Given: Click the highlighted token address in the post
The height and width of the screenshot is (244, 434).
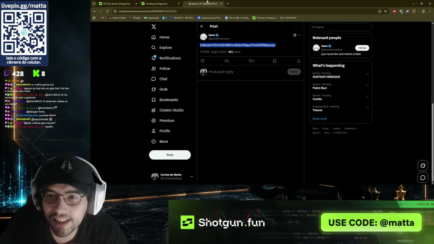Looking at the screenshot, I should (237, 45).
